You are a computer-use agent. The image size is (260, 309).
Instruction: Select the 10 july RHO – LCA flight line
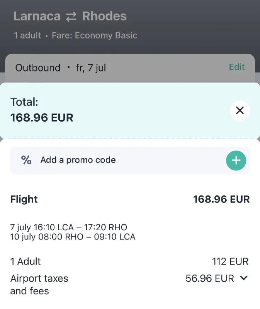73,236
